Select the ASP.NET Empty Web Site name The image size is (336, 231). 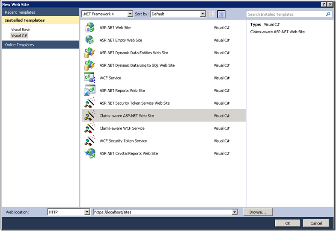[121, 40]
